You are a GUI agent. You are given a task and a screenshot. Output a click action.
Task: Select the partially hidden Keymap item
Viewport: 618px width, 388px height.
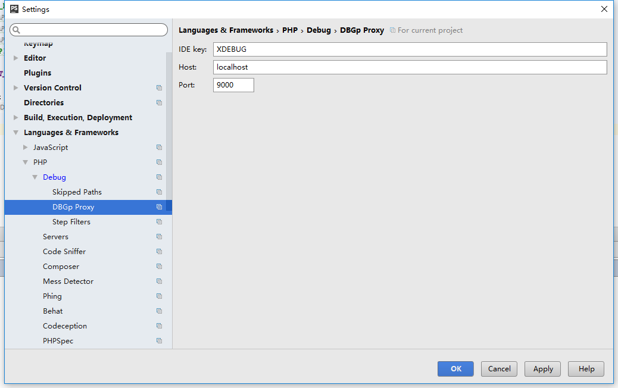[38, 43]
